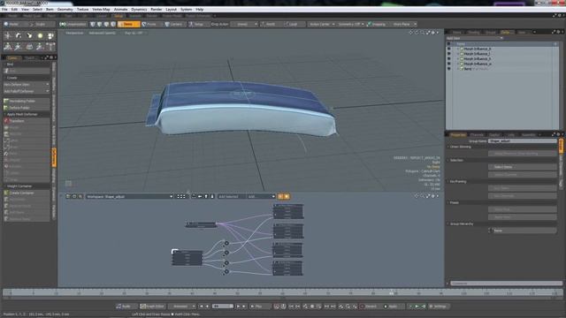Open the Graph Editor
This screenshot has height=318, width=566.
coord(152,307)
